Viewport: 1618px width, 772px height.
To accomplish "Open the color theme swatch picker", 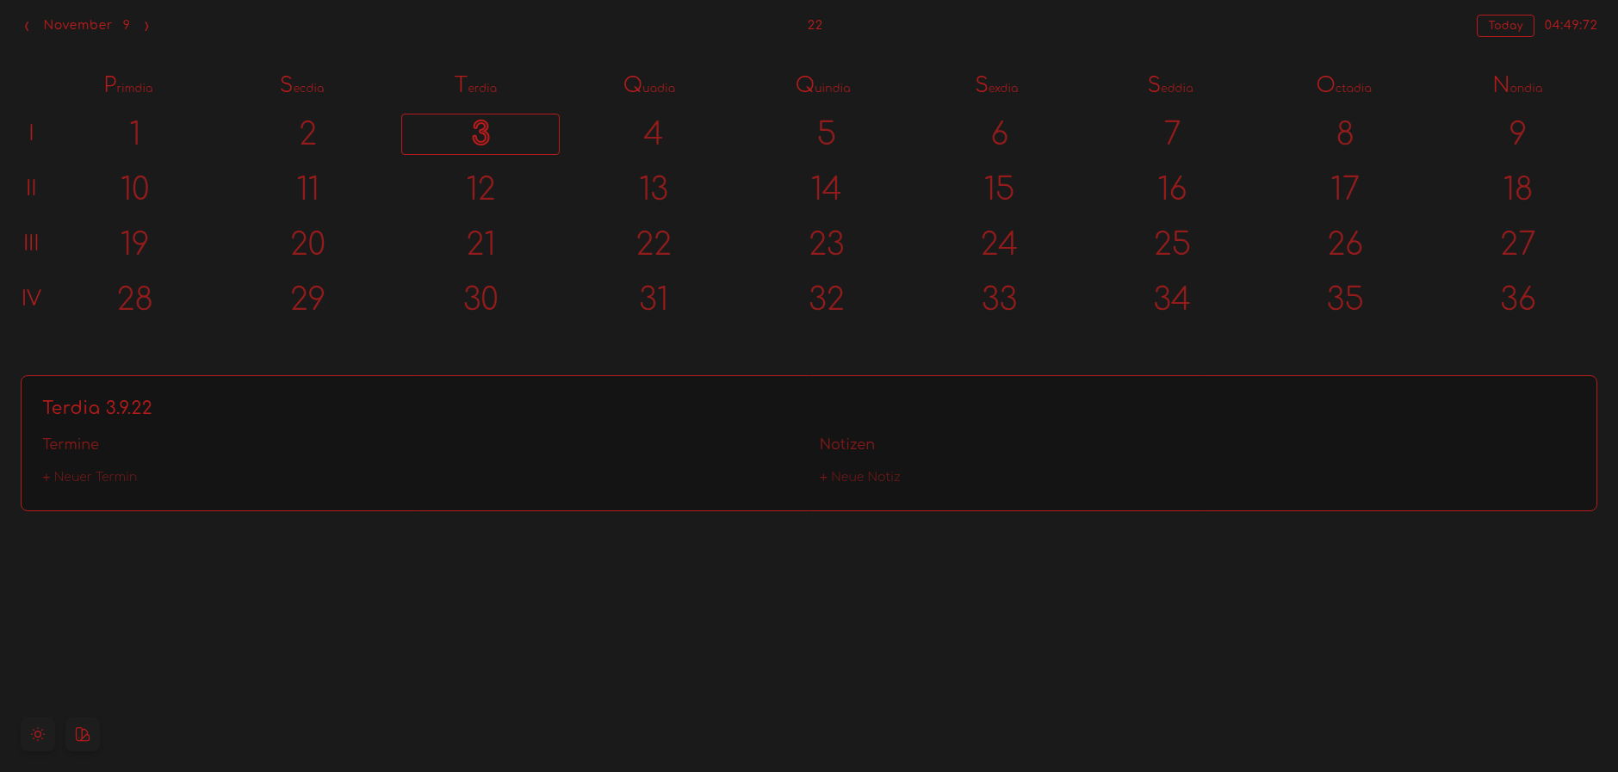I will point(83,734).
